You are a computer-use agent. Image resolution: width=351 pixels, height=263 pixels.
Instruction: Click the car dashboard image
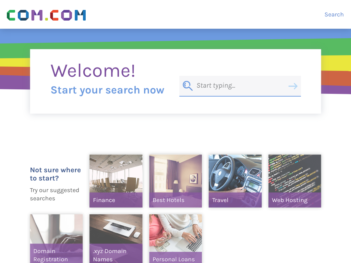[235, 174]
